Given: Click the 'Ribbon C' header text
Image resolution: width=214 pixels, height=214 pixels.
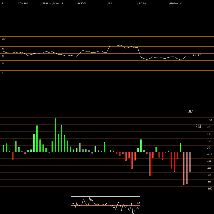Looking at the screenshot, I should [175, 3].
